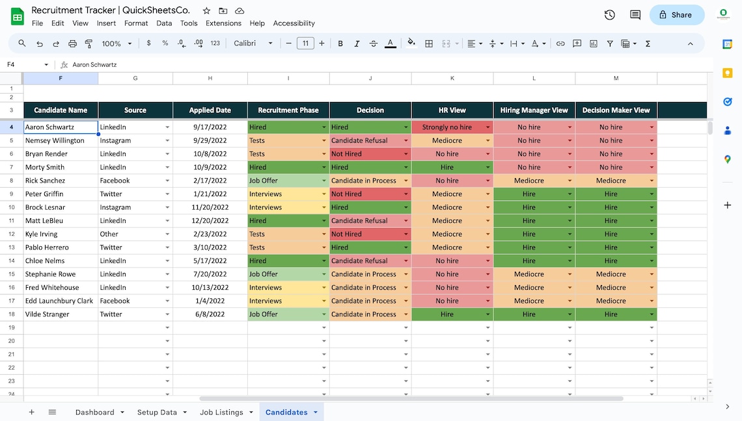Toggle bold formatting
Image resolution: width=742 pixels, height=421 pixels.
click(x=340, y=44)
